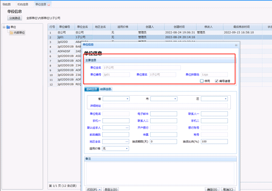272x191 pixels.
Task: Toggle the 停用 checkbox
Action: 202,81
